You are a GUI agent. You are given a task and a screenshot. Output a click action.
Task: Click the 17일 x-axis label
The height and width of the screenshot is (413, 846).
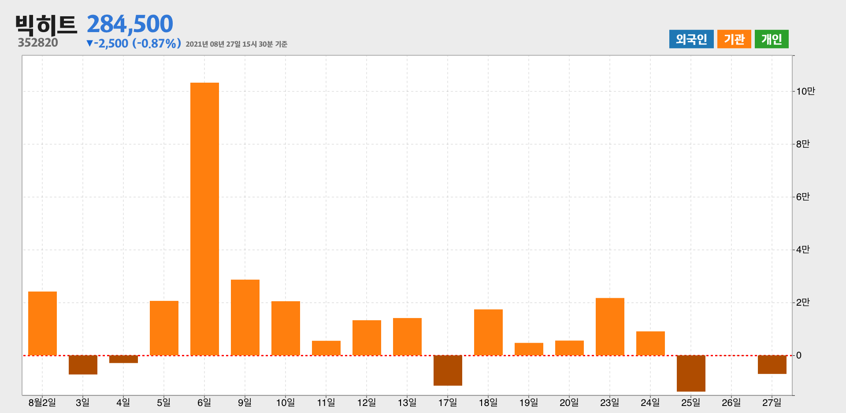click(x=448, y=402)
